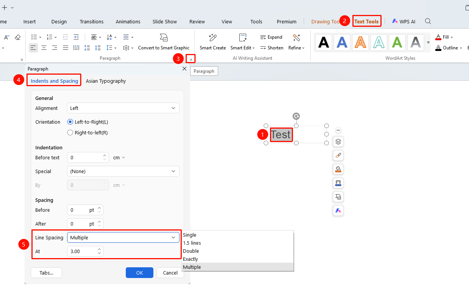469x296 pixels.
Task: Click the Clear Formatting eraser icon
Action: [x=18, y=37]
